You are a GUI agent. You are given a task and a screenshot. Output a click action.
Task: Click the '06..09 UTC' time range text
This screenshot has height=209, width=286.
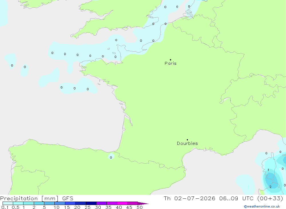(237, 198)
